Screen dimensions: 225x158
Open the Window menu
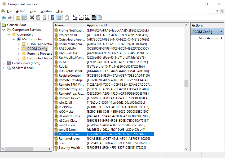[x=46, y=11]
